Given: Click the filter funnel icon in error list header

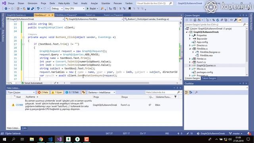Looking at the screenshot, I should click(x=175, y=97).
